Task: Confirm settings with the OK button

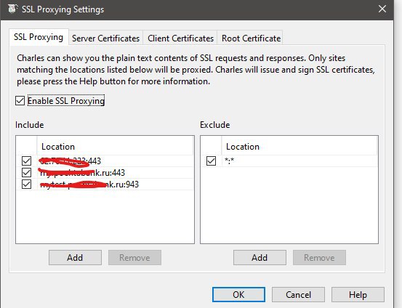Action: coord(238,294)
